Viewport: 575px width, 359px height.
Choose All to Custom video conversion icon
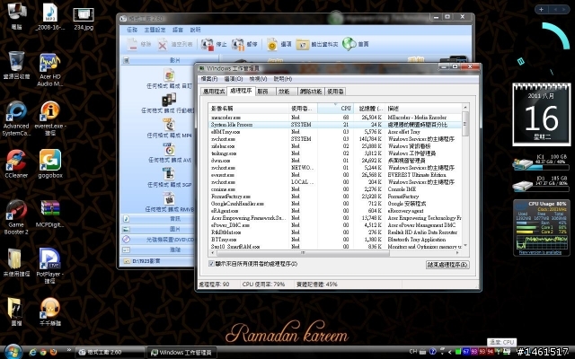tap(169, 75)
